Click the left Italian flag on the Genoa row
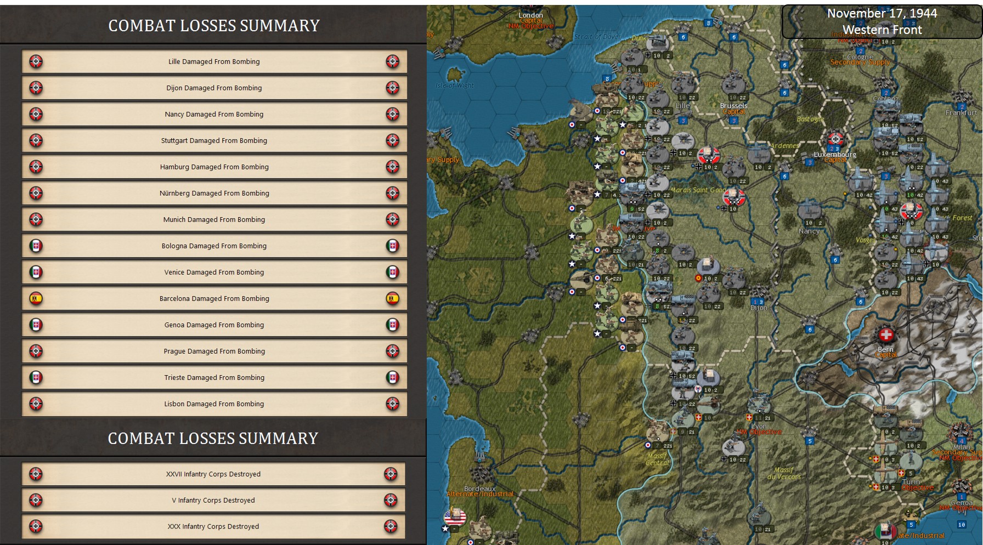This screenshot has height=545, width=983. click(x=36, y=325)
